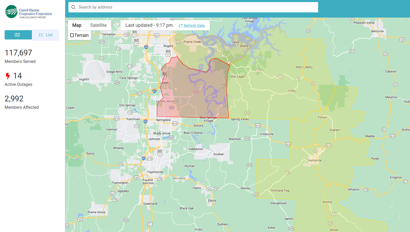Viewport: 410px width, 232px height.
Task: Click the Tontitown map label
Action: (133, 119)
